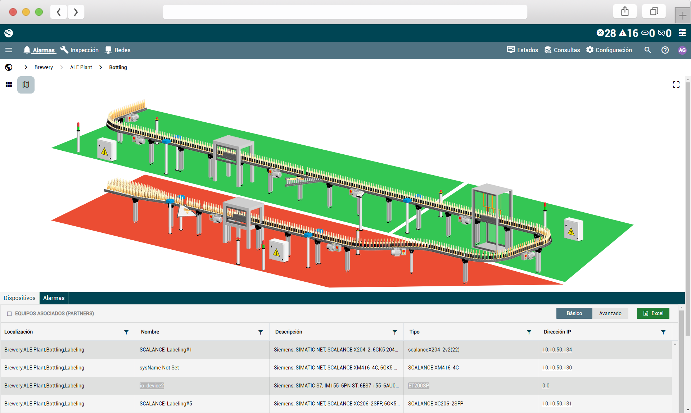Image resolution: width=691 pixels, height=413 pixels.
Task: Open filter for Dirección IP column
Action: click(x=663, y=332)
